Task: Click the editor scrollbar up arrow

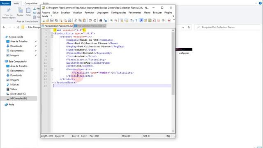Action: [173, 30]
